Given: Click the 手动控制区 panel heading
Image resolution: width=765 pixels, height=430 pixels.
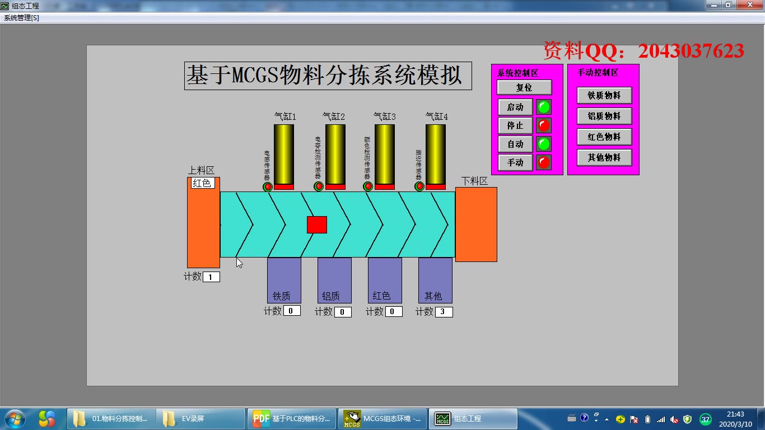Looking at the screenshot, I should tap(598, 73).
